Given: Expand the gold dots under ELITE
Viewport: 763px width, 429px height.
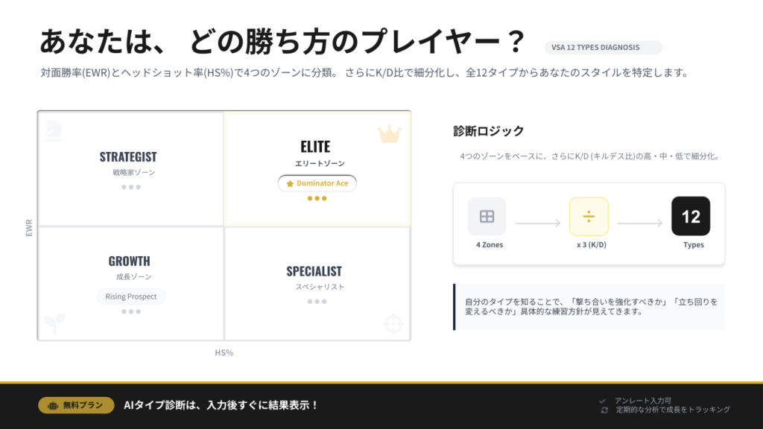Looking at the screenshot, I should click(x=317, y=199).
